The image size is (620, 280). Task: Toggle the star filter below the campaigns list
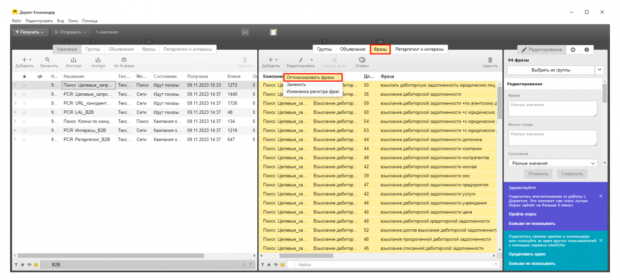click(x=22, y=265)
